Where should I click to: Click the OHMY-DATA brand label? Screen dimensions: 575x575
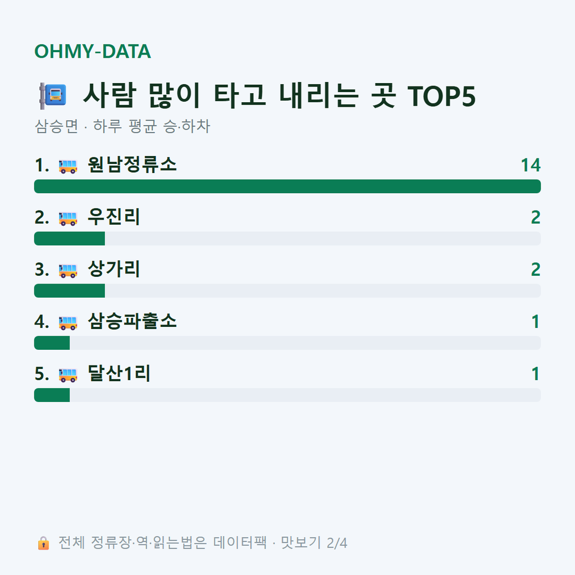(x=93, y=51)
